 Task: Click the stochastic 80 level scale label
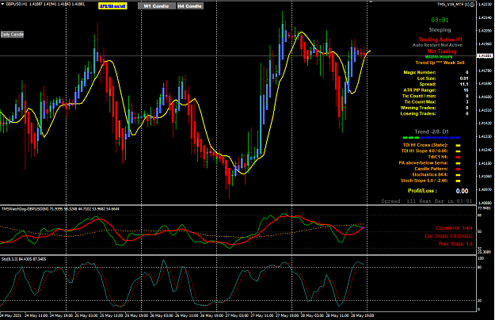point(479,267)
